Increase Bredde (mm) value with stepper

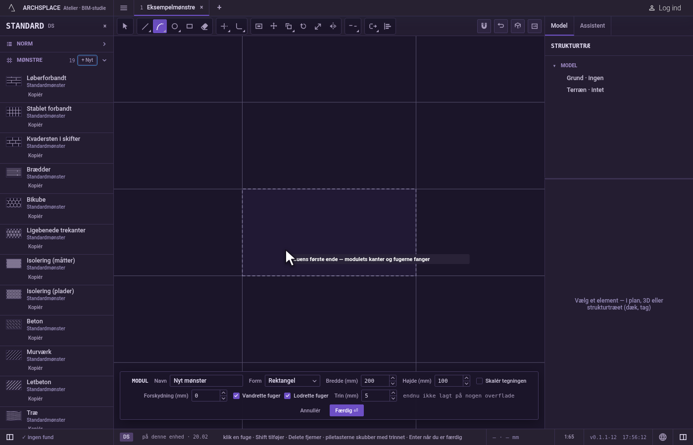coord(393,378)
